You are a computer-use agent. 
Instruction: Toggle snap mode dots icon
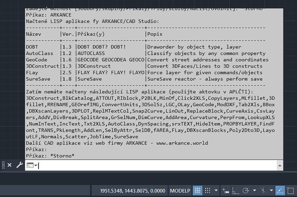[x=208, y=191]
